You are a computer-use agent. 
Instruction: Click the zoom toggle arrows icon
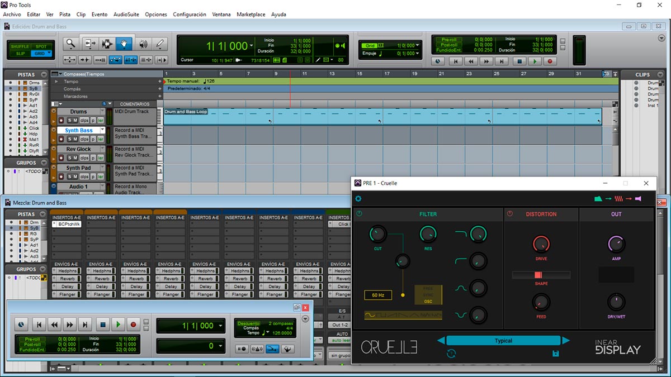click(70, 60)
